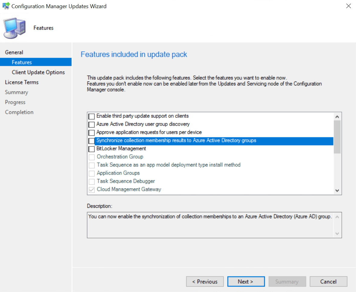Check Azure Active Directory user group discovery

[91, 125]
